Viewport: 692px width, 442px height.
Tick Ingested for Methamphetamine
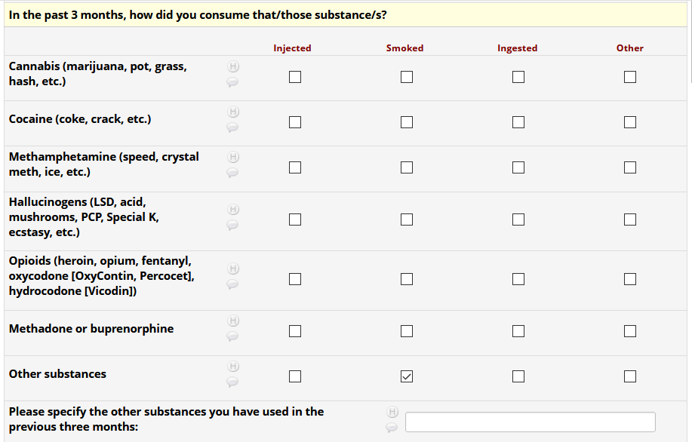coord(518,167)
